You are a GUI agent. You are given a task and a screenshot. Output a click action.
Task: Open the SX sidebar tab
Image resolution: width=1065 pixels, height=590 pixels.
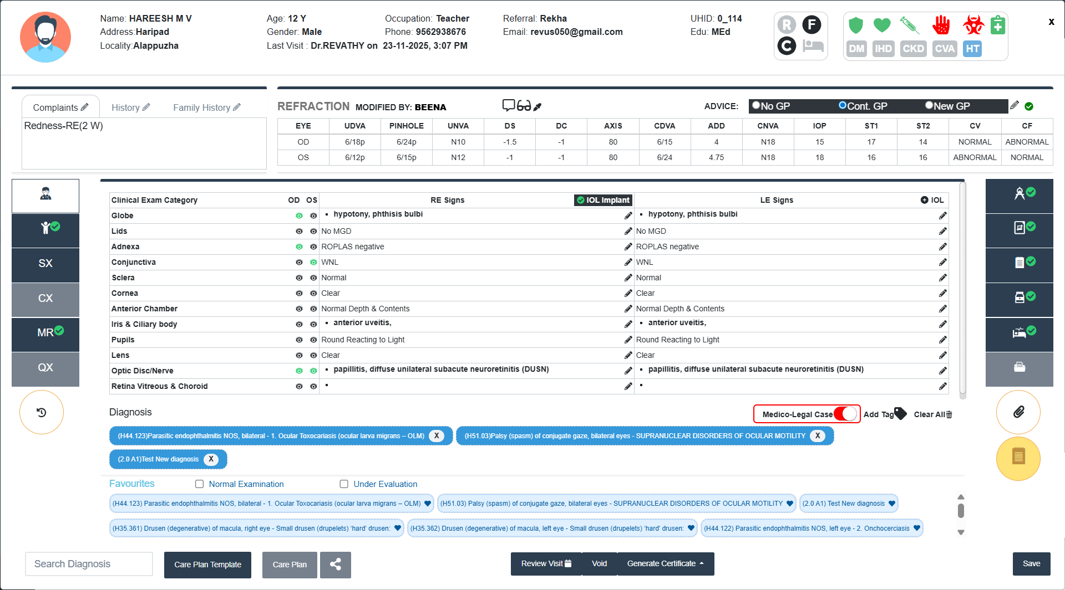pyautogui.click(x=45, y=264)
